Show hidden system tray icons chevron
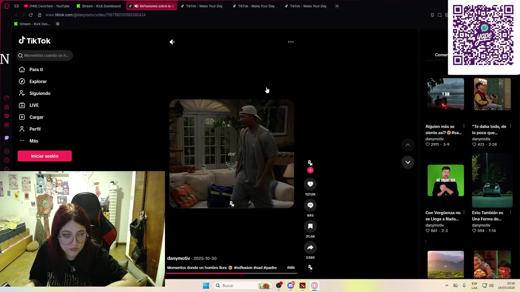 (447, 286)
